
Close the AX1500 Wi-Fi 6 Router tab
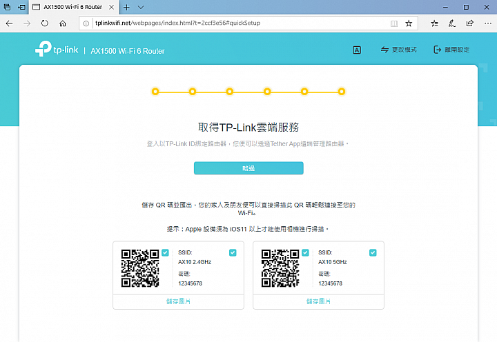pyautogui.click(x=112, y=8)
